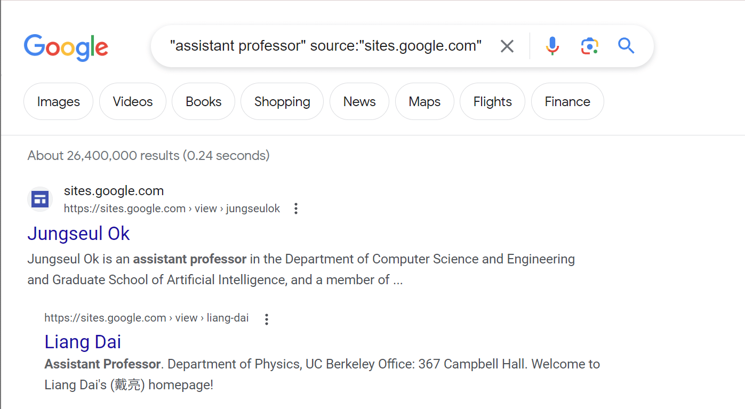Clear the search query with the X
This screenshot has width=745, height=409.
click(507, 46)
